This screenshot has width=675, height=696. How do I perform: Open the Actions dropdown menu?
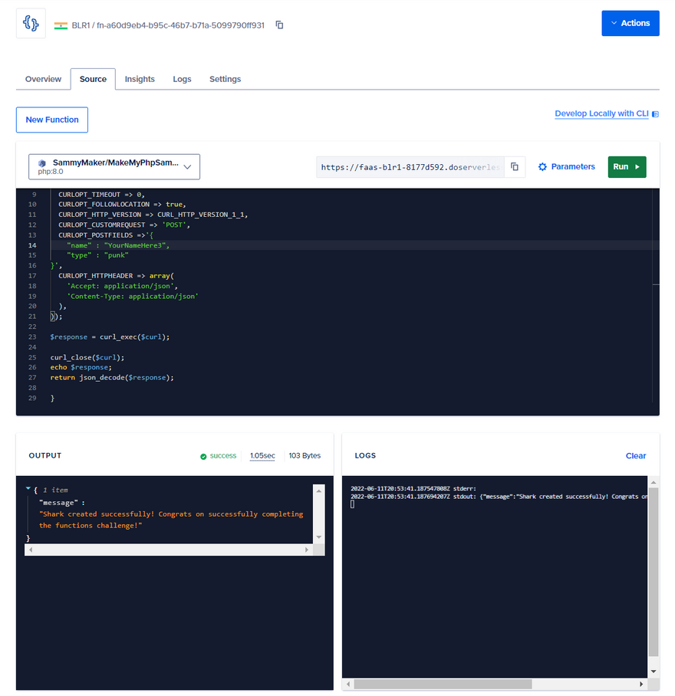(630, 23)
